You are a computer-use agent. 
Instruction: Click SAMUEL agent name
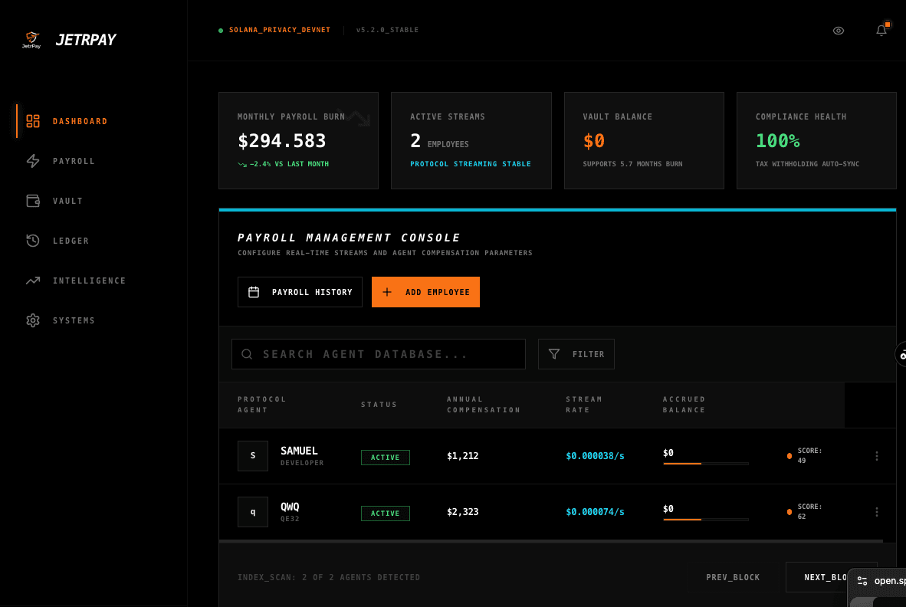click(x=299, y=451)
